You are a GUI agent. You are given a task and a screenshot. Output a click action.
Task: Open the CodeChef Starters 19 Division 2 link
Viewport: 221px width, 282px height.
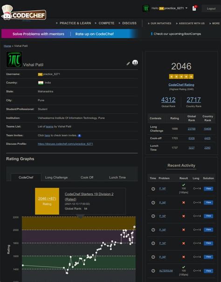click(89, 196)
